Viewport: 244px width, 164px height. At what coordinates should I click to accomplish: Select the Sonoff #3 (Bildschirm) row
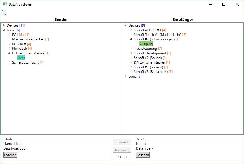pyautogui.click(x=153, y=72)
